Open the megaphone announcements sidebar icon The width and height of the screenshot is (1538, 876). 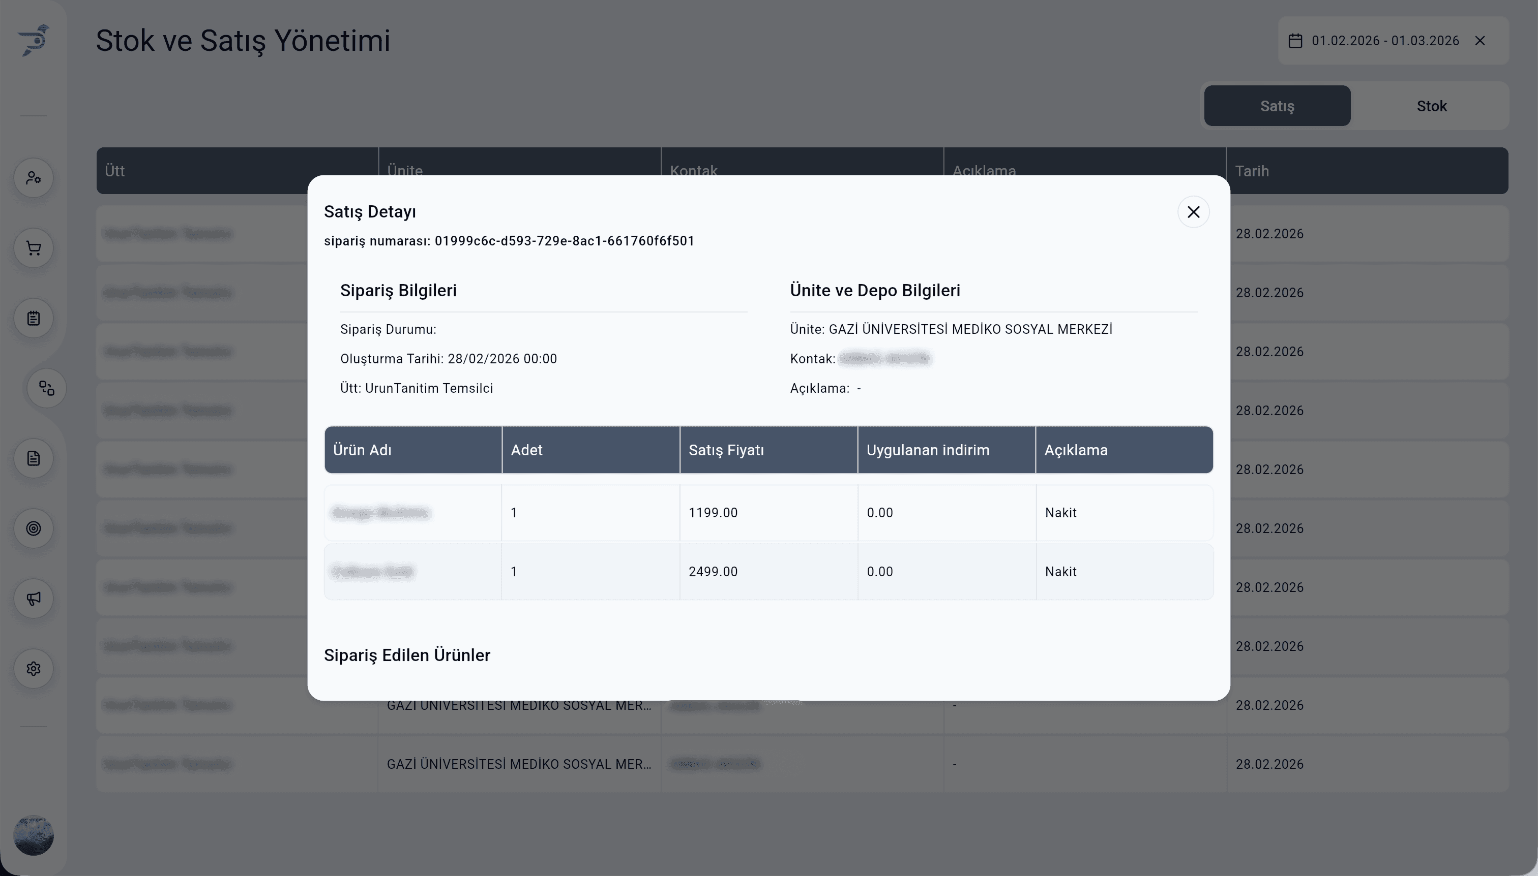click(x=34, y=599)
